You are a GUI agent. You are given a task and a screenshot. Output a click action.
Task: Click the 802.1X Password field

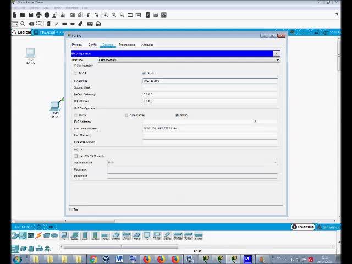193,176
